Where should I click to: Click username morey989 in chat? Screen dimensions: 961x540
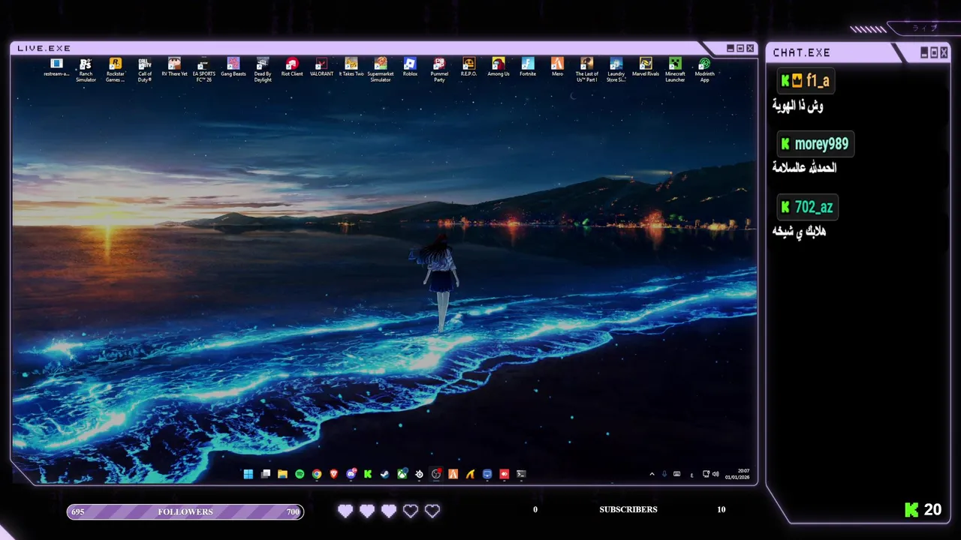point(821,144)
